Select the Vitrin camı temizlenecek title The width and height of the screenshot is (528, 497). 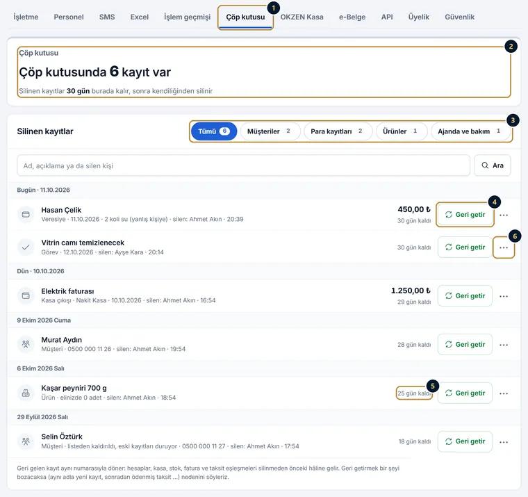point(83,243)
